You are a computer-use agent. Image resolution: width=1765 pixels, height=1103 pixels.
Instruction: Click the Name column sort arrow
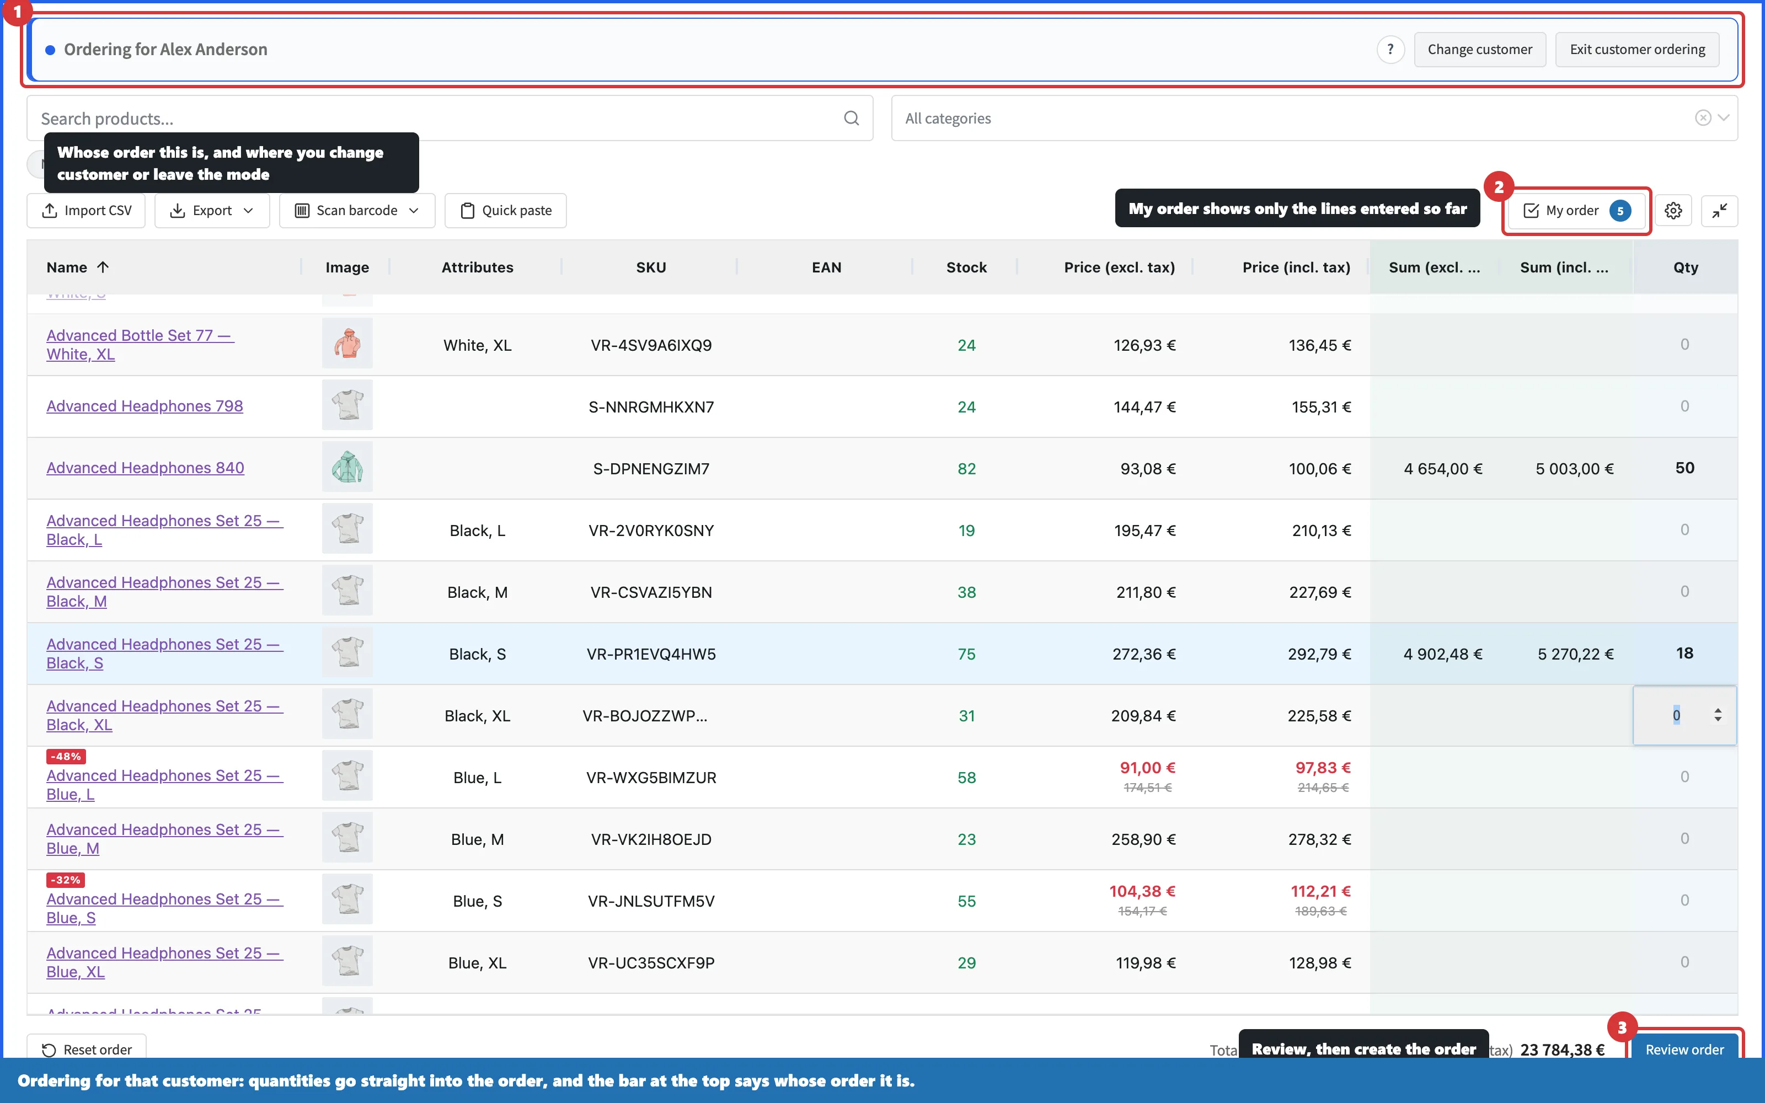103,267
